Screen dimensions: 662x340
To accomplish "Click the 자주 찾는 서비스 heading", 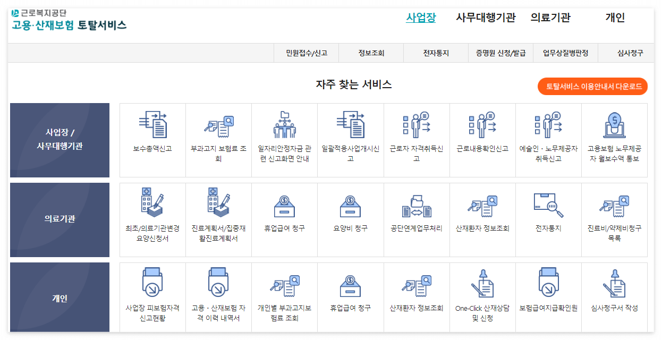I will pos(354,84).
